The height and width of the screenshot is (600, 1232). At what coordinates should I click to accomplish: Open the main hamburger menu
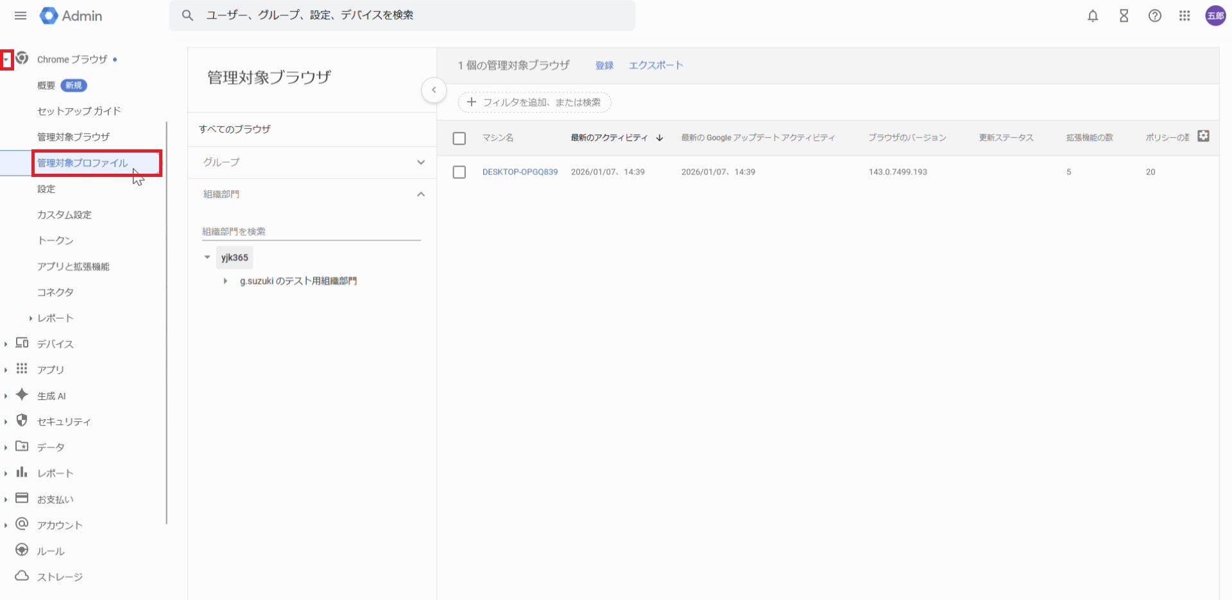[x=21, y=15]
